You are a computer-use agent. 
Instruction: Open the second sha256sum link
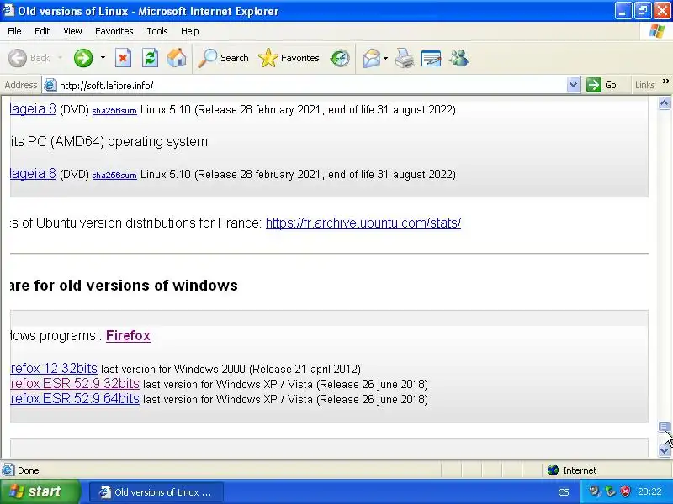tap(114, 176)
